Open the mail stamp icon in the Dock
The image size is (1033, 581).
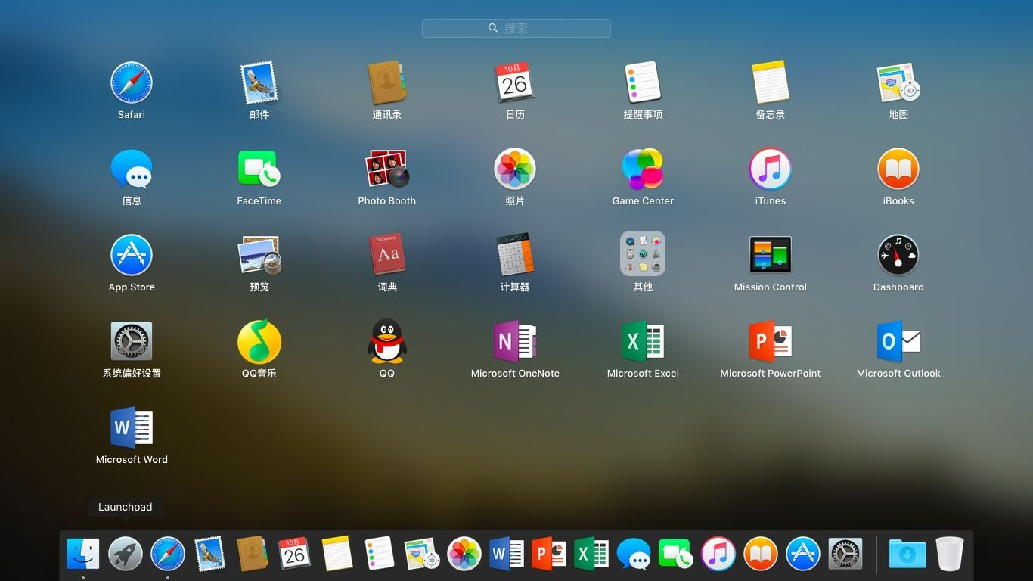[x=210, y=554]
